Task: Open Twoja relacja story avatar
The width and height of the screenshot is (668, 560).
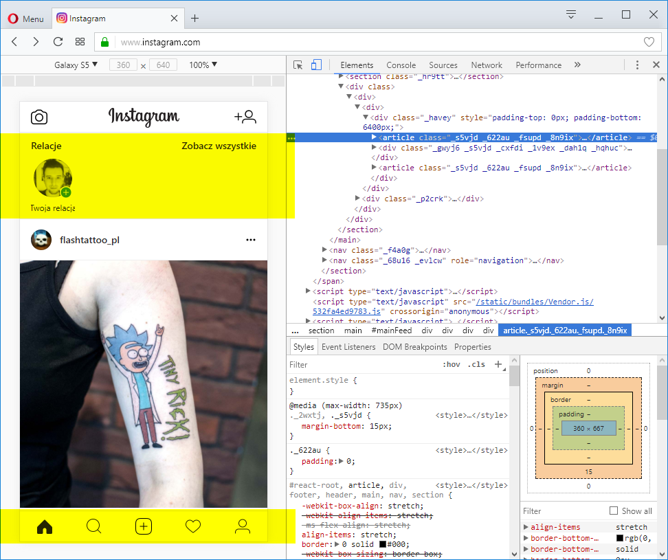Action: coord(53,178)
